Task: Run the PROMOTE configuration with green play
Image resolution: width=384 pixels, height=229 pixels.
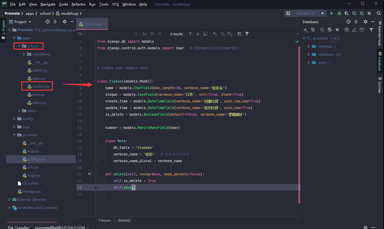Action: (x=332, y=13)
